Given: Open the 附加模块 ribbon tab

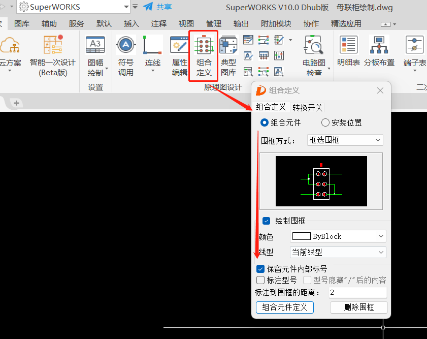Looking at the screenshot, I should pos(276,24).
